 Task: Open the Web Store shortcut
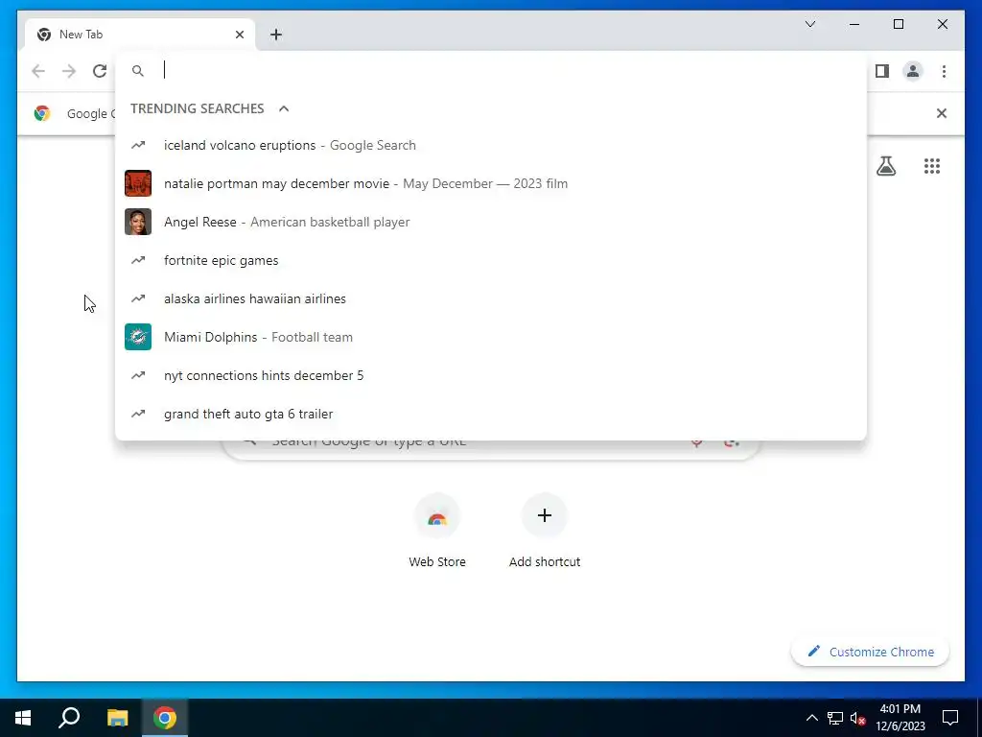(x=437, y=531)
